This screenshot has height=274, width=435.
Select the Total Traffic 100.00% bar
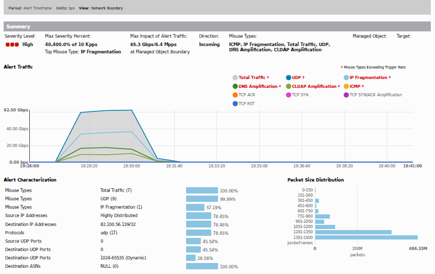click(202, 190)
